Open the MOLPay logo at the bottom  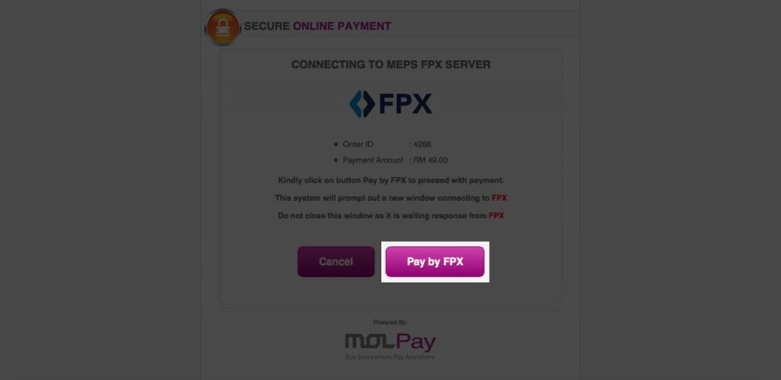pos(390,342)
